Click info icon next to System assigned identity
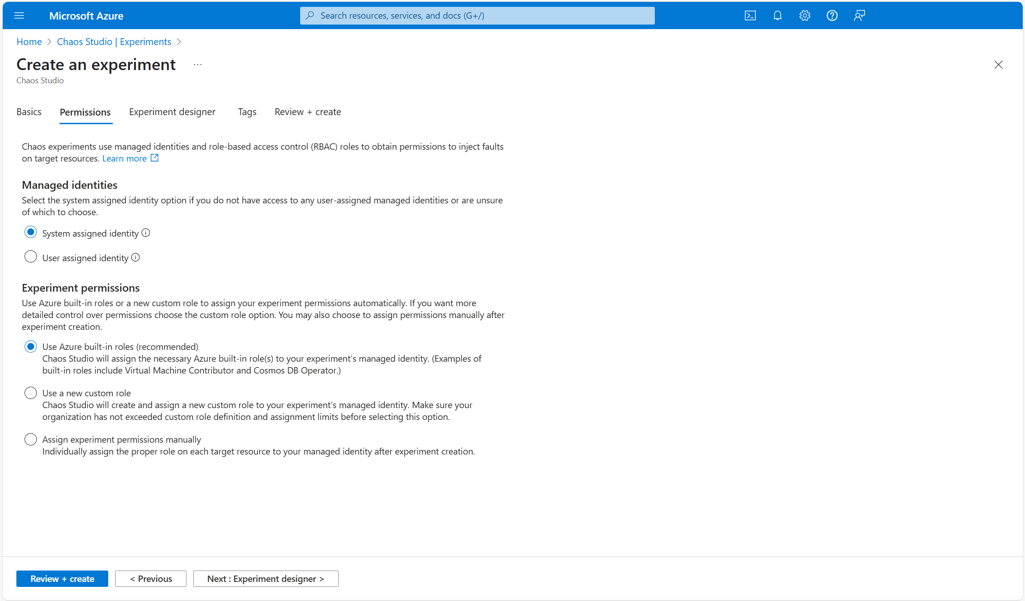1025x601 pixels. click(x=146, y=233)
